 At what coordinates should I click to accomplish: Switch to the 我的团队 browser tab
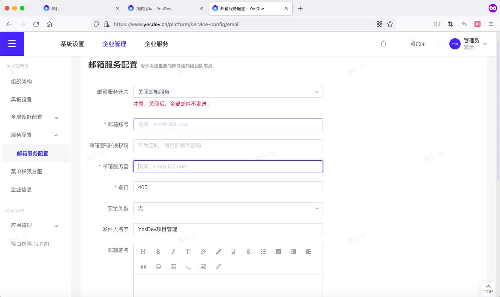pyautogui.click(x=154, y=8)
